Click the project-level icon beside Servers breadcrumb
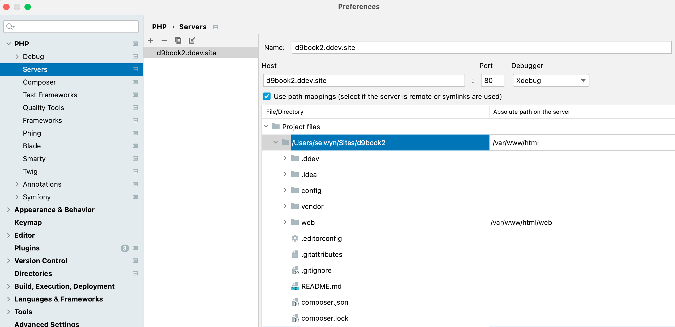Screen dimensions: 675x327 click(x=216, y=27)
